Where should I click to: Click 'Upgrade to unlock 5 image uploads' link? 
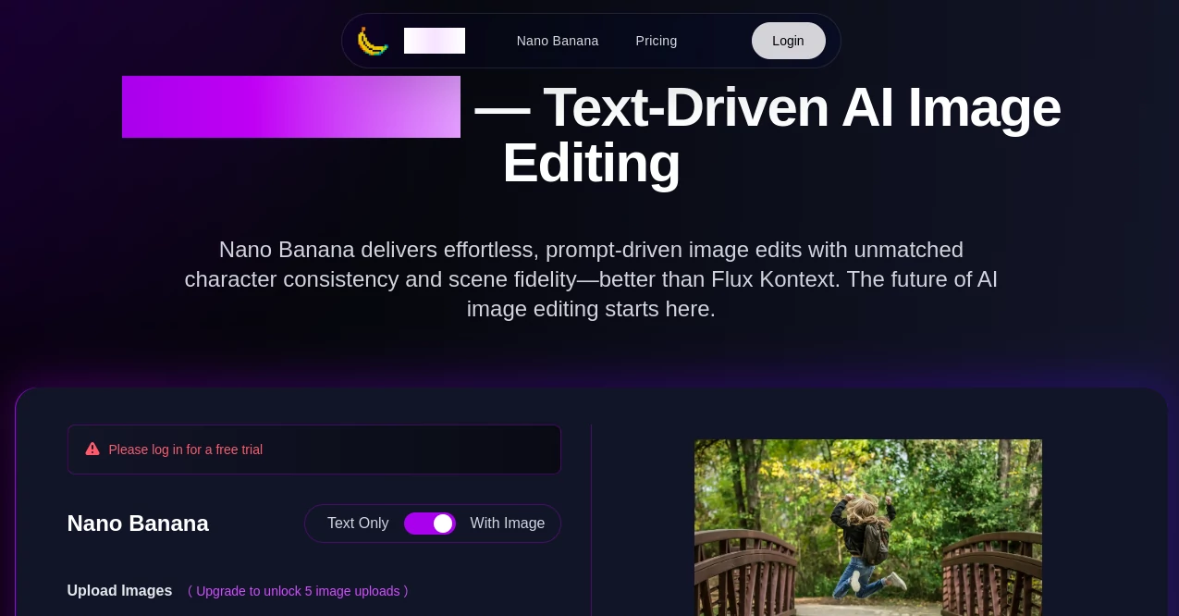(298, 591)
